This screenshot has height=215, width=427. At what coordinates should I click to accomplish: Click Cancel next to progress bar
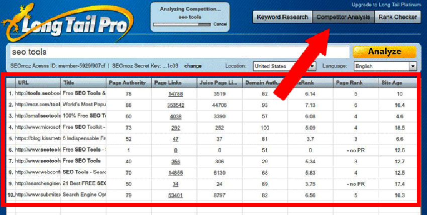pos(220,24)
